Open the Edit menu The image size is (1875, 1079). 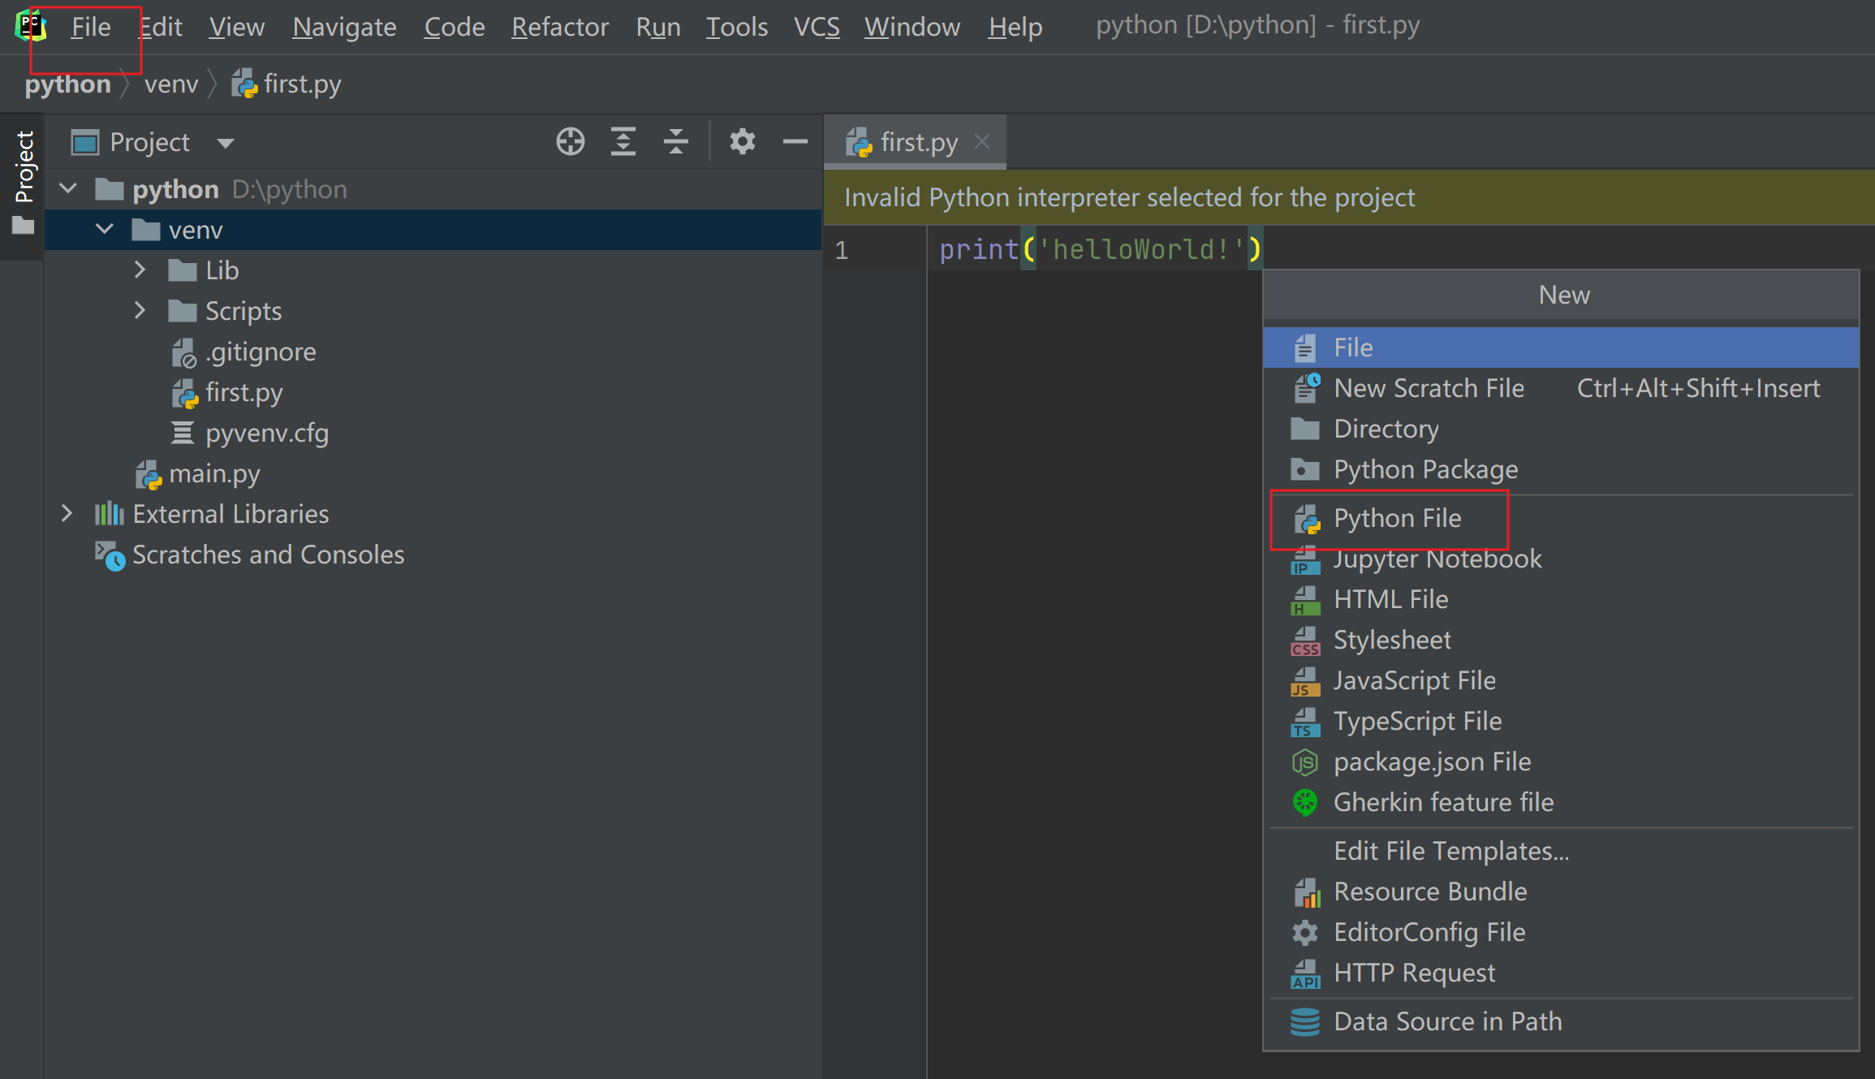coord(161,27)
